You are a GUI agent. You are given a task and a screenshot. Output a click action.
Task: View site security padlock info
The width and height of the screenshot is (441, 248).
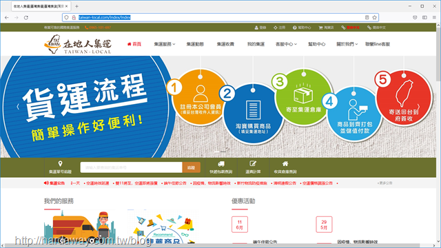click(x=74, y=17)
